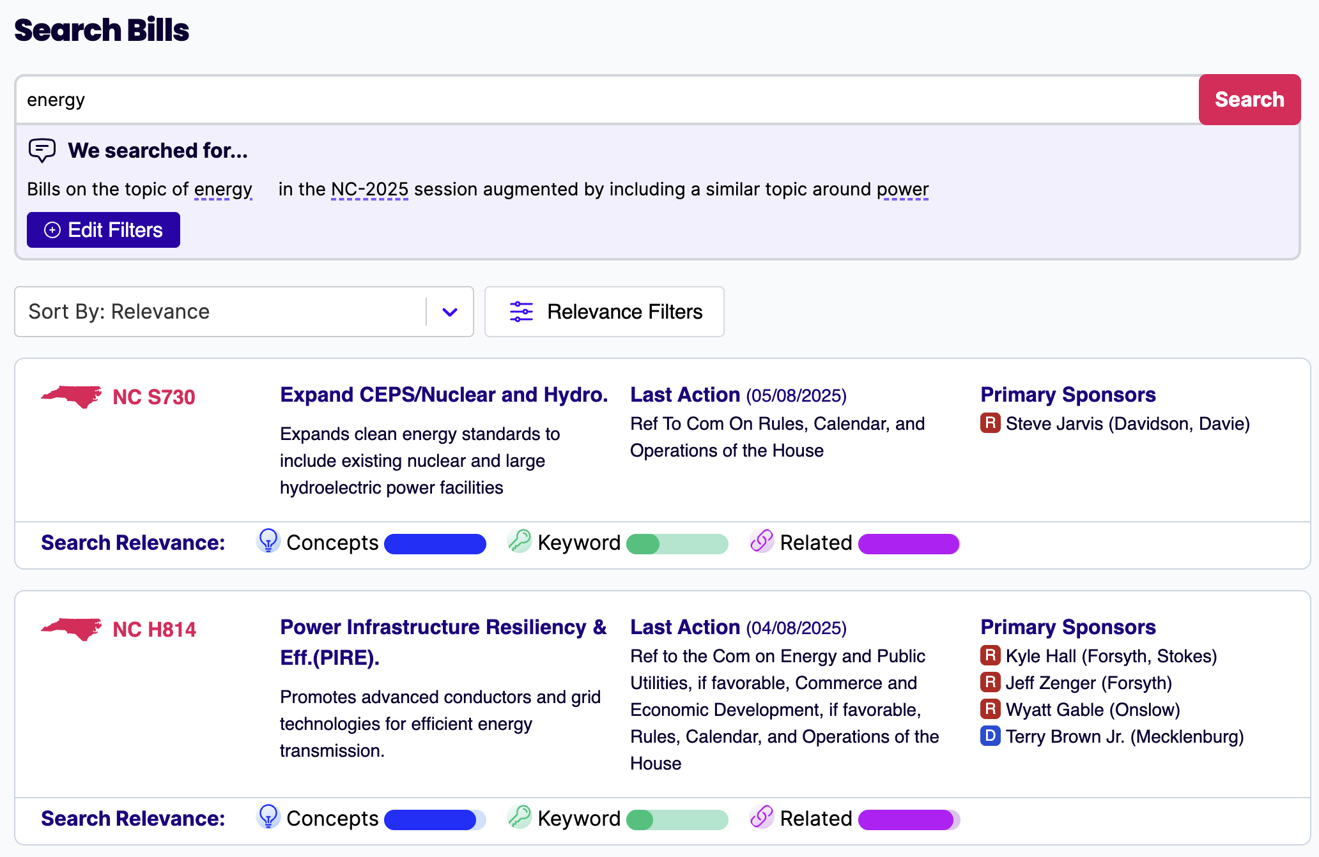Click the North Carolina state icon for H814

point(72,629)
